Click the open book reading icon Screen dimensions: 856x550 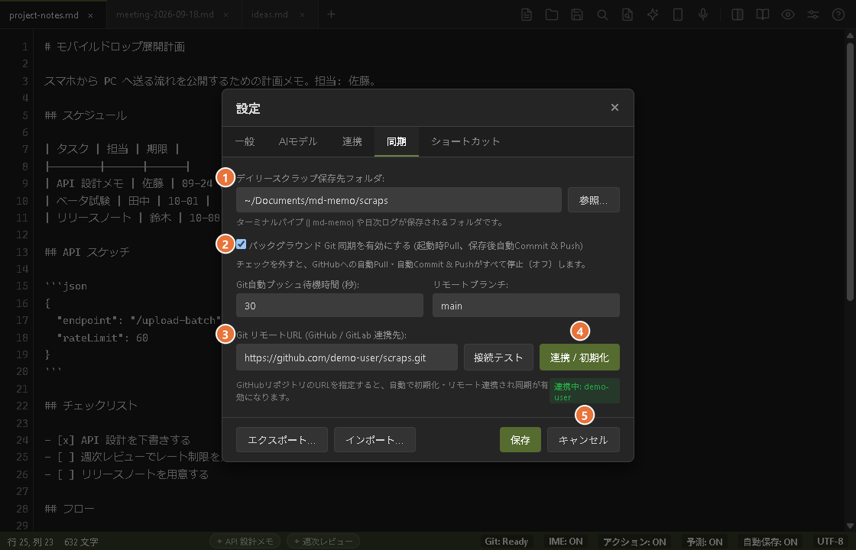[763, 15]
